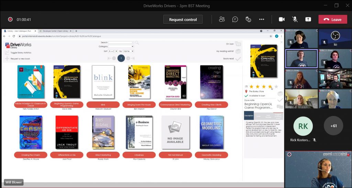Open comments icon in details panel
The image size is (352, 188).
pyautogui.click(x=280, y=106)
